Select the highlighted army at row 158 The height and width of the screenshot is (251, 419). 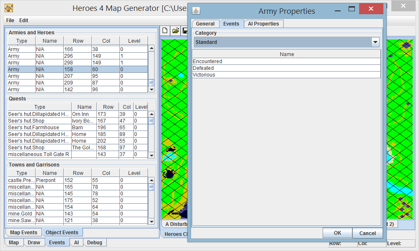tap(78, 69)
